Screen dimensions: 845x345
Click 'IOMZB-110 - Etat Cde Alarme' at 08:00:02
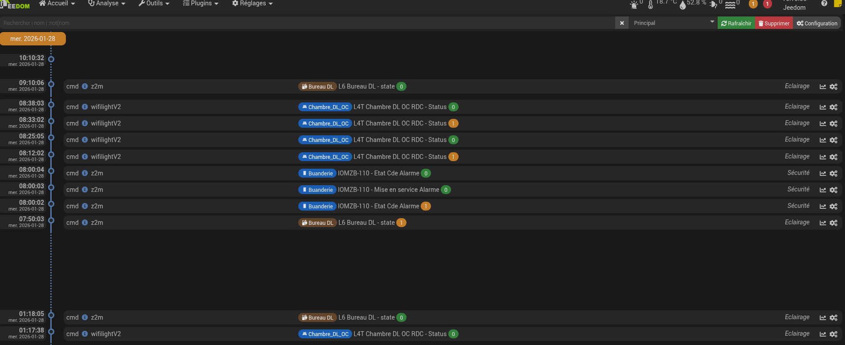click(x=378, y=206)
